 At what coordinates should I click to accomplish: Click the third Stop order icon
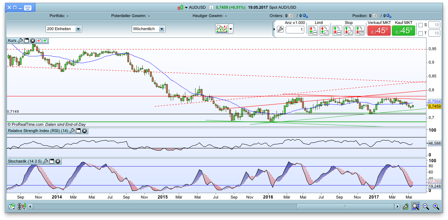tap(359, 30)
